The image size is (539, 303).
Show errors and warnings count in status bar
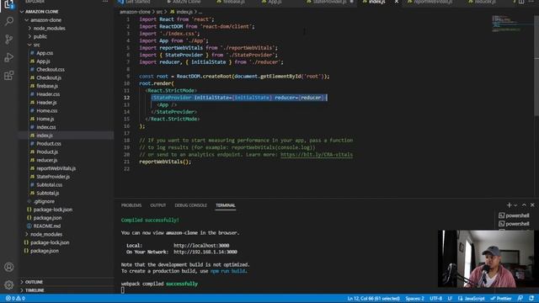point(15,298)
